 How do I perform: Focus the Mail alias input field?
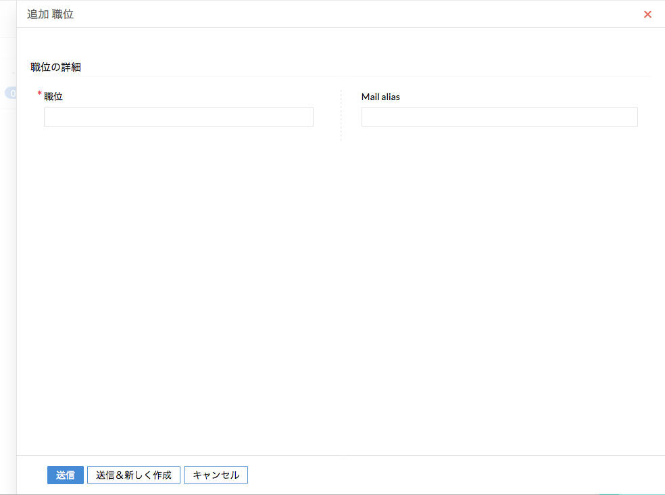(x=499, y=117)
